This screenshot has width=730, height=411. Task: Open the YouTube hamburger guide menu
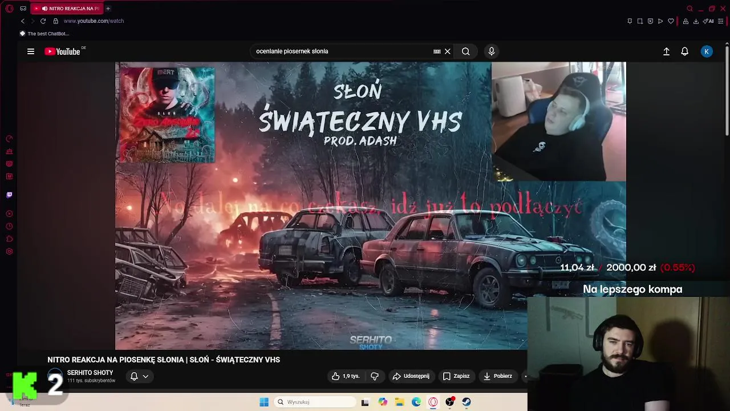pyautogui.click(x=31, y=51)
